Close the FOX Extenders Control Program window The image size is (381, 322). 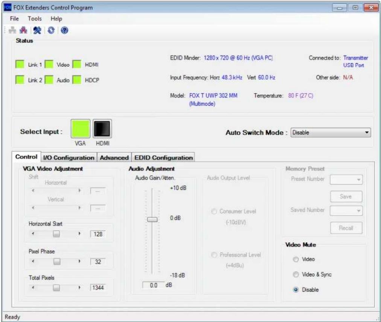point(371,8)
